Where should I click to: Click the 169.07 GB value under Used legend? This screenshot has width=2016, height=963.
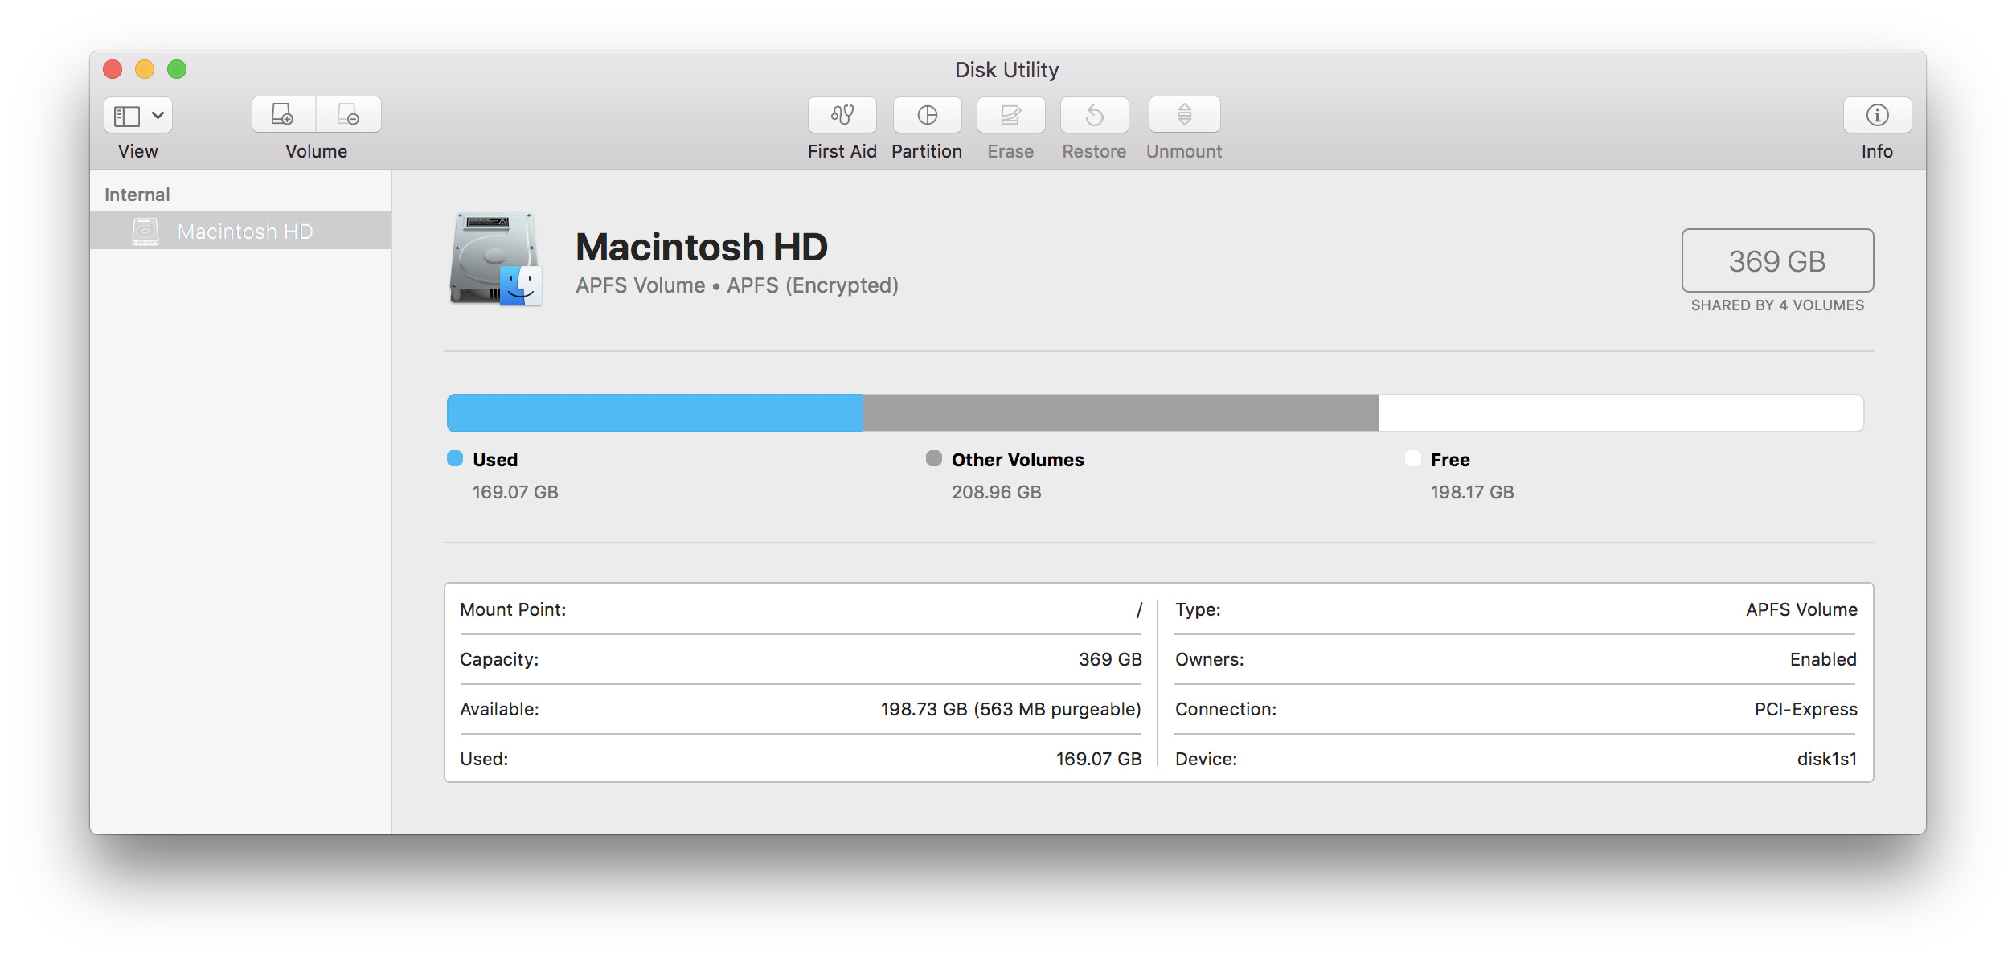click(x=515, y=492)
